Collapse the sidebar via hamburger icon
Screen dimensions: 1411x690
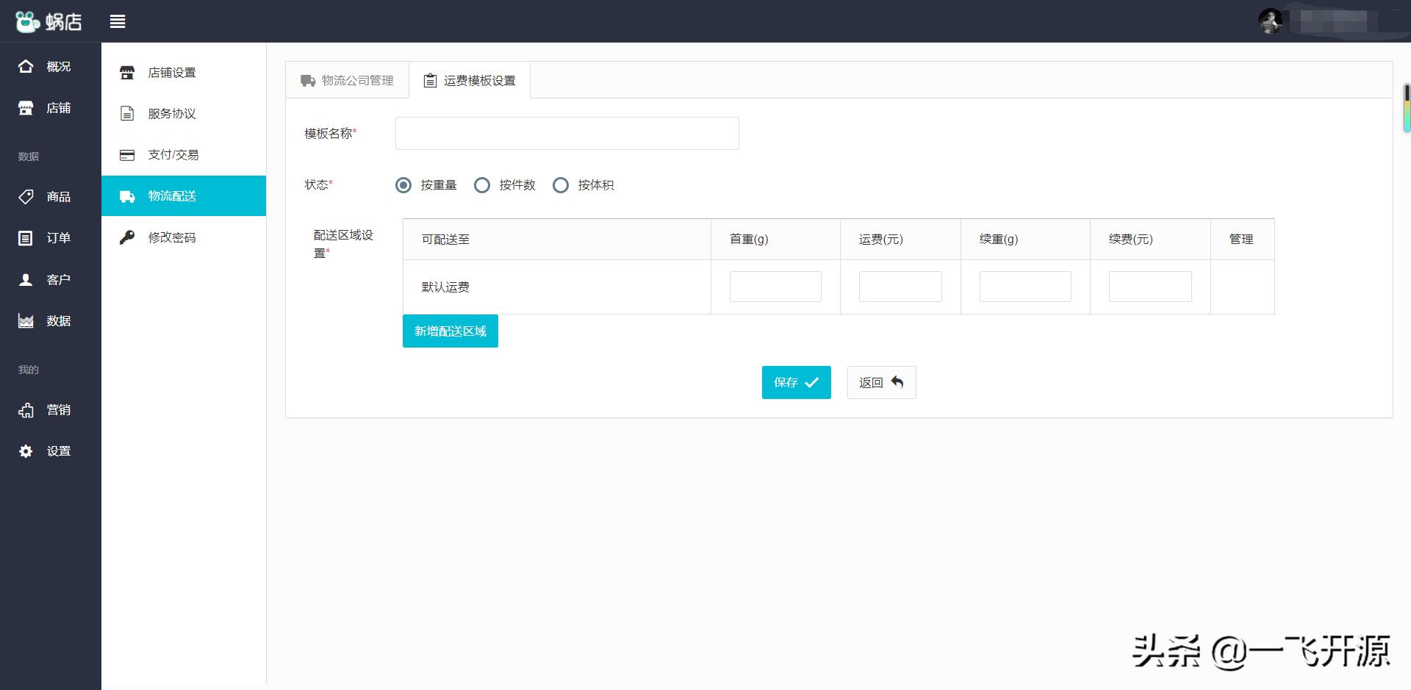click(117, 21)
